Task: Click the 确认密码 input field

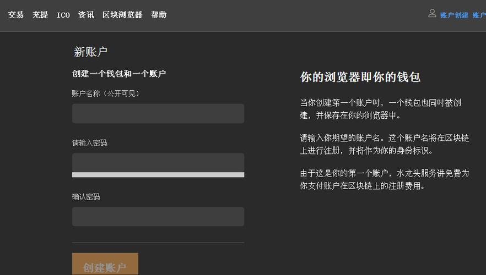Action: pyautogui.click(x=158, y=217)
